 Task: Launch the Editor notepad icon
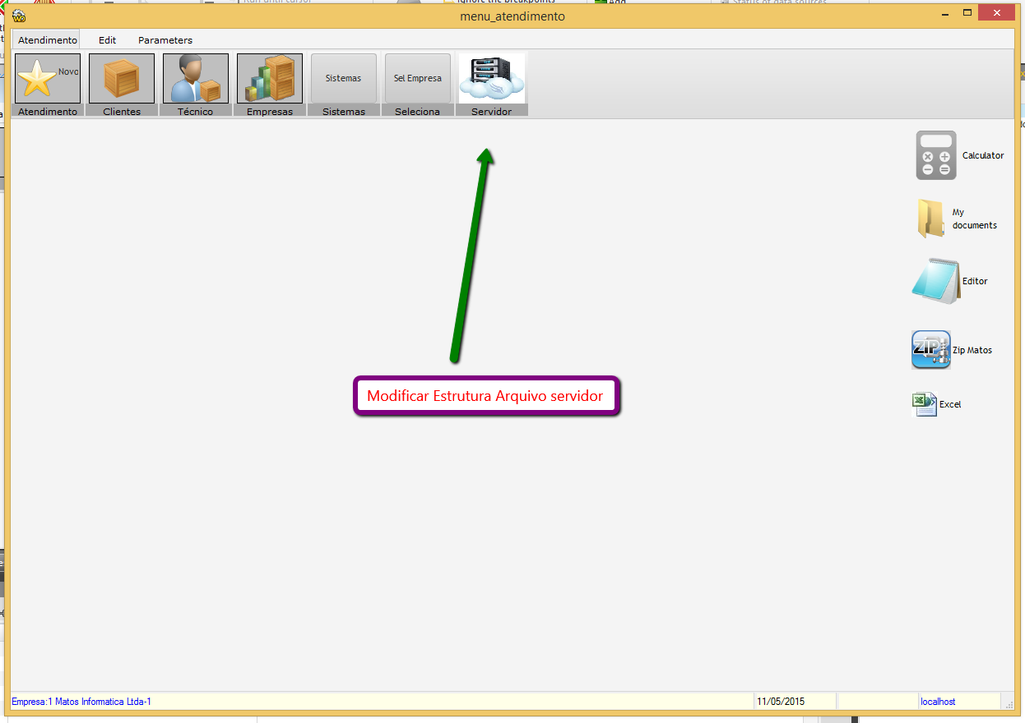point(934,280)
